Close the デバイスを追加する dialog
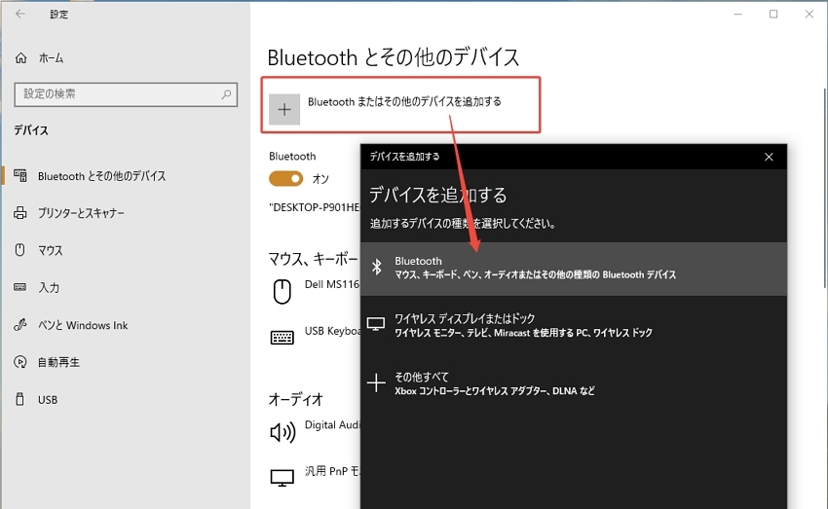 (769, 157)
